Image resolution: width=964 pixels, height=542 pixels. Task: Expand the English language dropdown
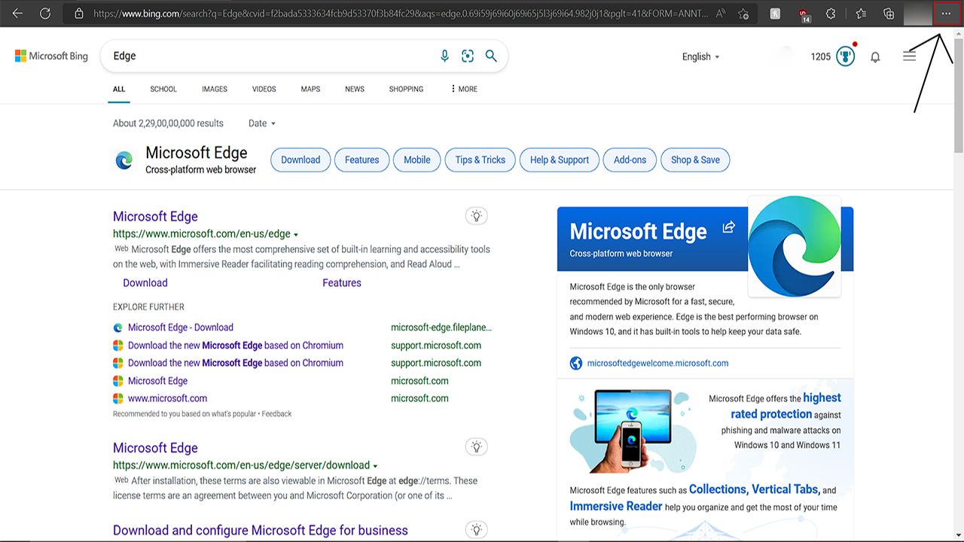(700, 56)
